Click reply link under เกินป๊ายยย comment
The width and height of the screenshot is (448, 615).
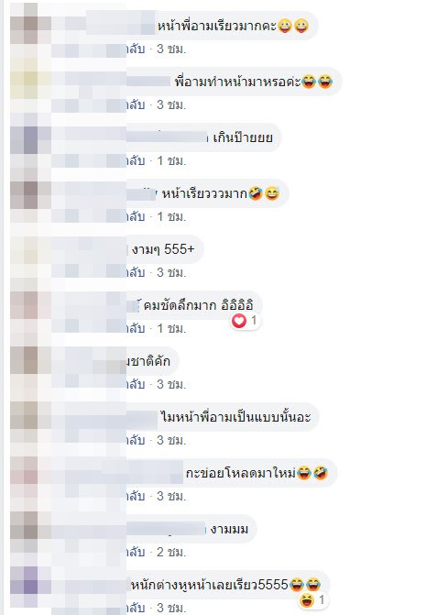[136, 160]
